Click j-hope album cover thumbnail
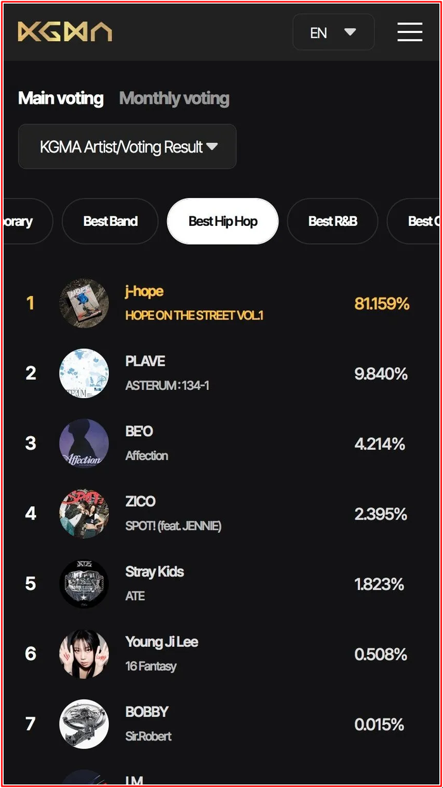 pyautogui.click(x=84, y=303)
